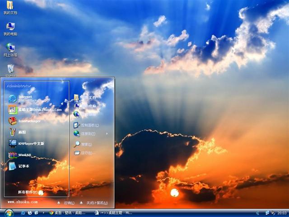Click 关闭计算机(U) shut down button
Viewport: 289px width, 217px height.
click(x=93, y=203)
